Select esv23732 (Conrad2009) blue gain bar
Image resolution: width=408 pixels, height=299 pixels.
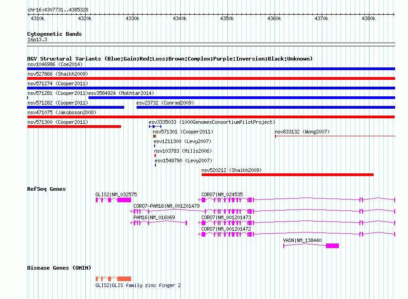(266, 107)
